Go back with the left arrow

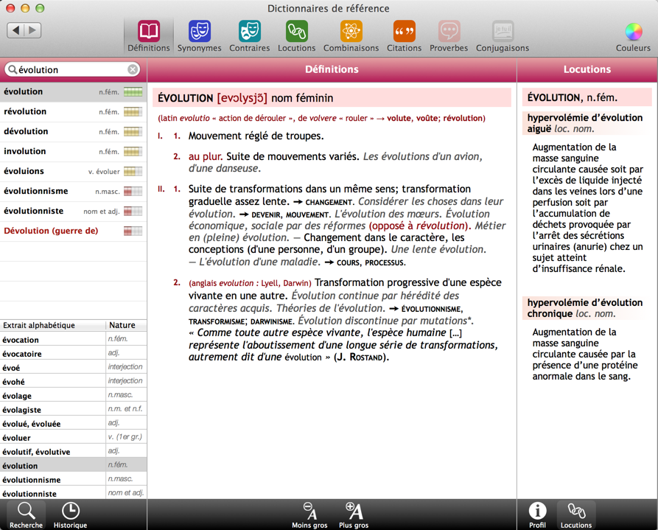click(15, 29)
